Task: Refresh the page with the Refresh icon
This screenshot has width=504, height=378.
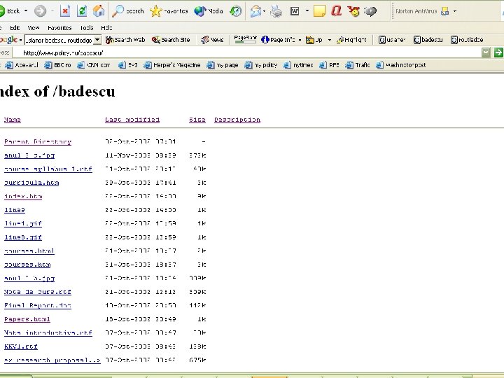Action: (x=83, y=11)
